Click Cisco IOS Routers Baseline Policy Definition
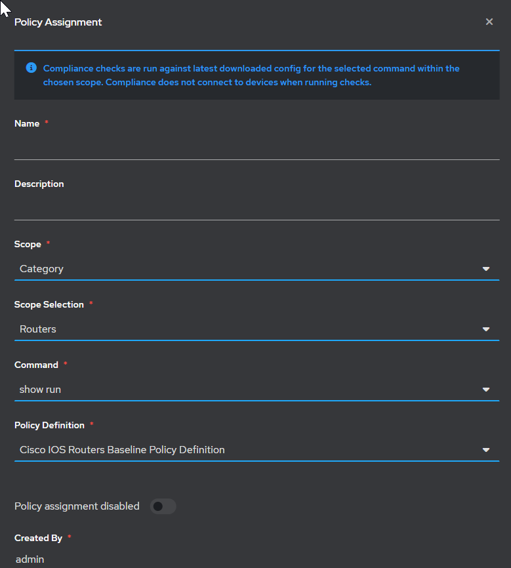This screenshot has height=568, width=511. (x=122, y=449)
